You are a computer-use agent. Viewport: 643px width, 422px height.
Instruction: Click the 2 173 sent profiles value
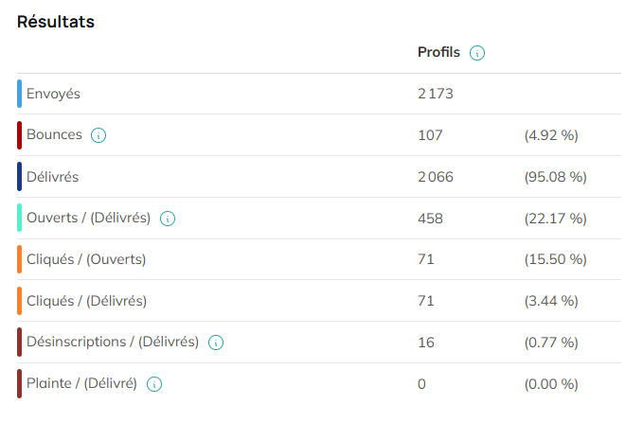436,94
